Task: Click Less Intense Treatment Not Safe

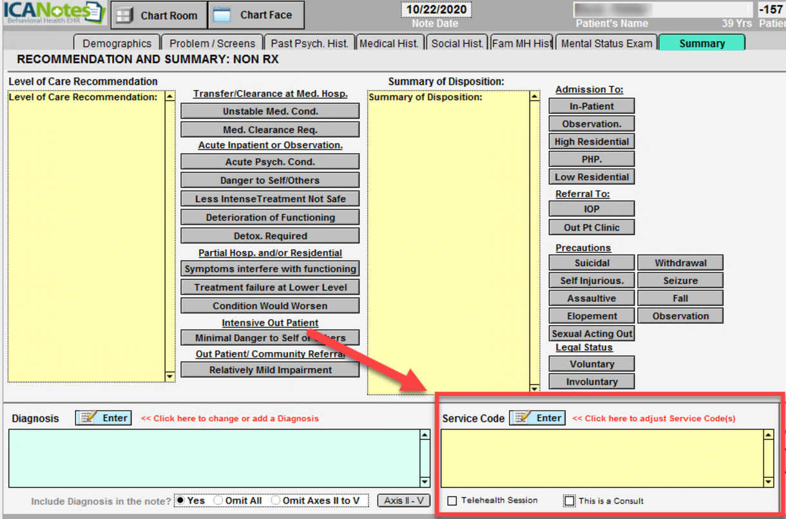Action: pyautogui.click(x=270, y=199)
